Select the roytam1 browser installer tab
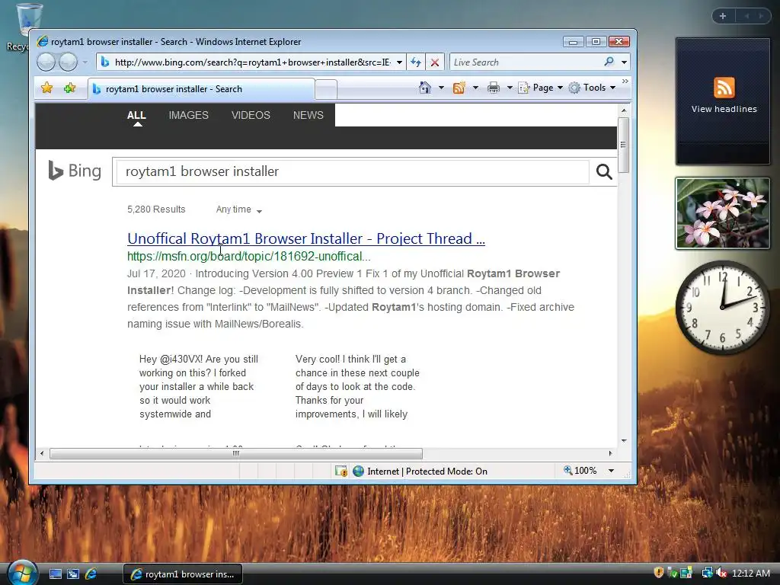Viewport: 780px width, 585px height. point(201,89)
